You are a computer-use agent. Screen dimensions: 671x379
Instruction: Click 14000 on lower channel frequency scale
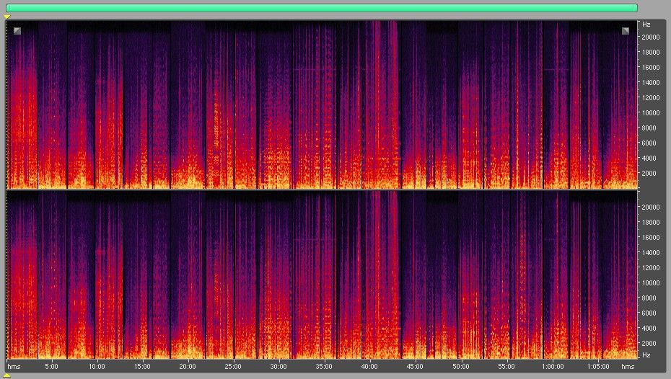[650, 252]
